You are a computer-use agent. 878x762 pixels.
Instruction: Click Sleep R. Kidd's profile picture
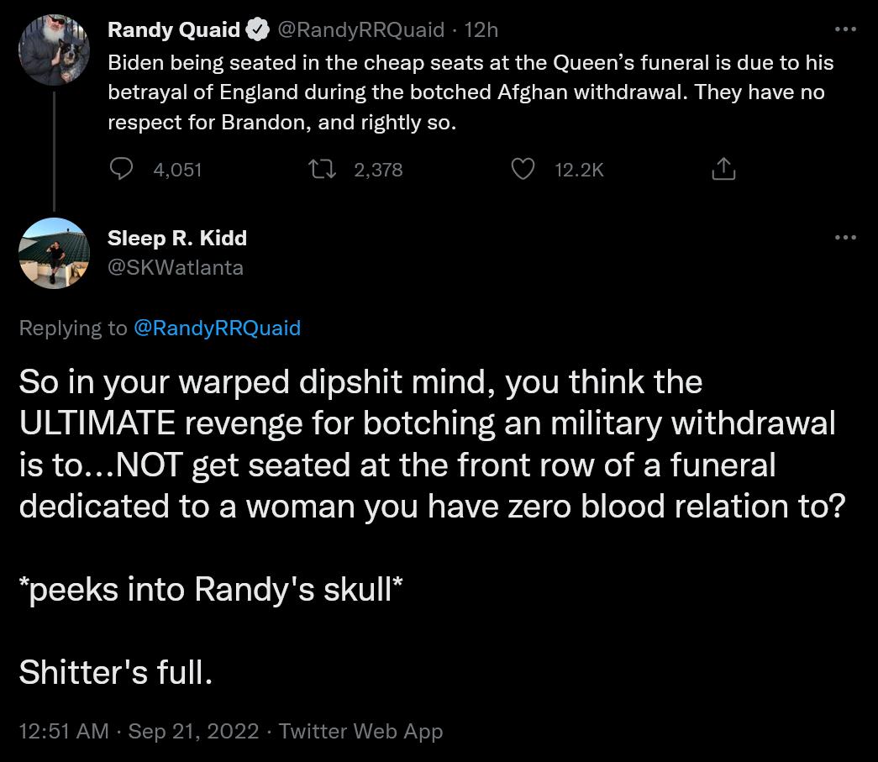pyautogui.click(x=54, y=253)
